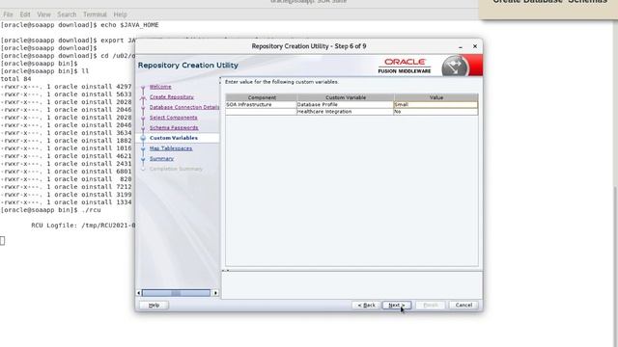Screen dimensions: 618x347
Task: Jump to Create Repository step
Action: tap(172, 96)
